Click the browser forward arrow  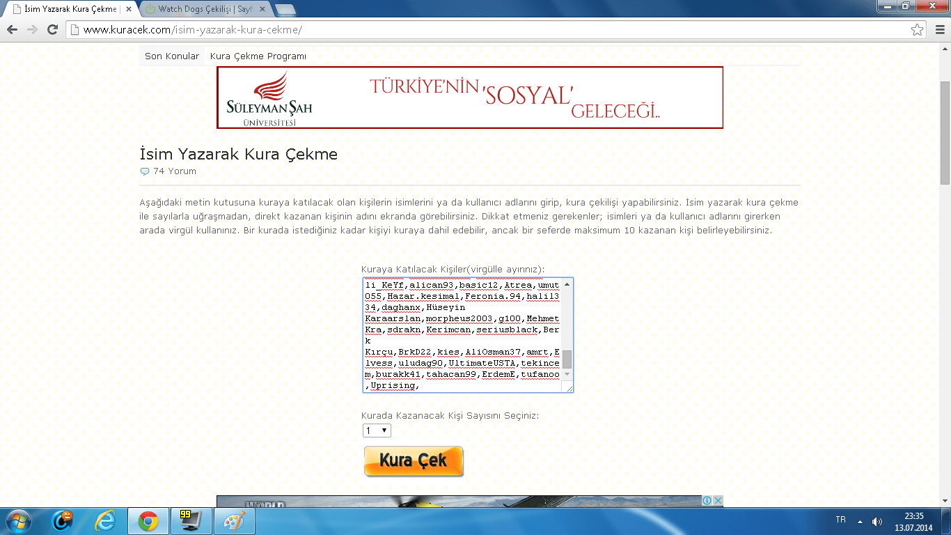point(32,30)
